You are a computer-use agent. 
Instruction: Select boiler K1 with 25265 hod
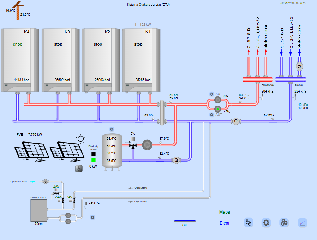coord(141,60)
